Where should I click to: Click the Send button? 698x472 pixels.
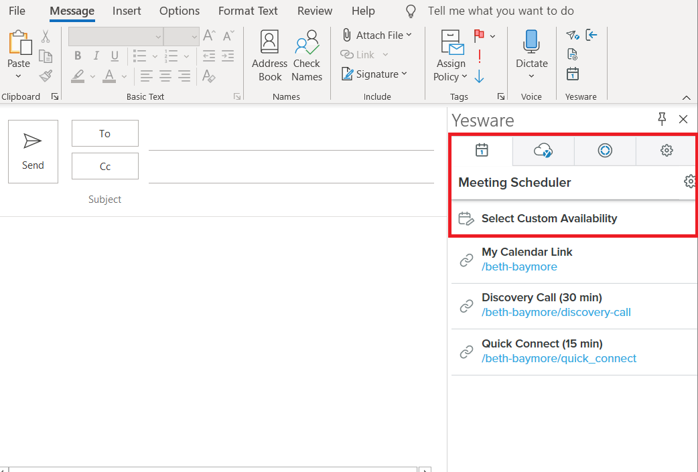[x=33, y=151]
